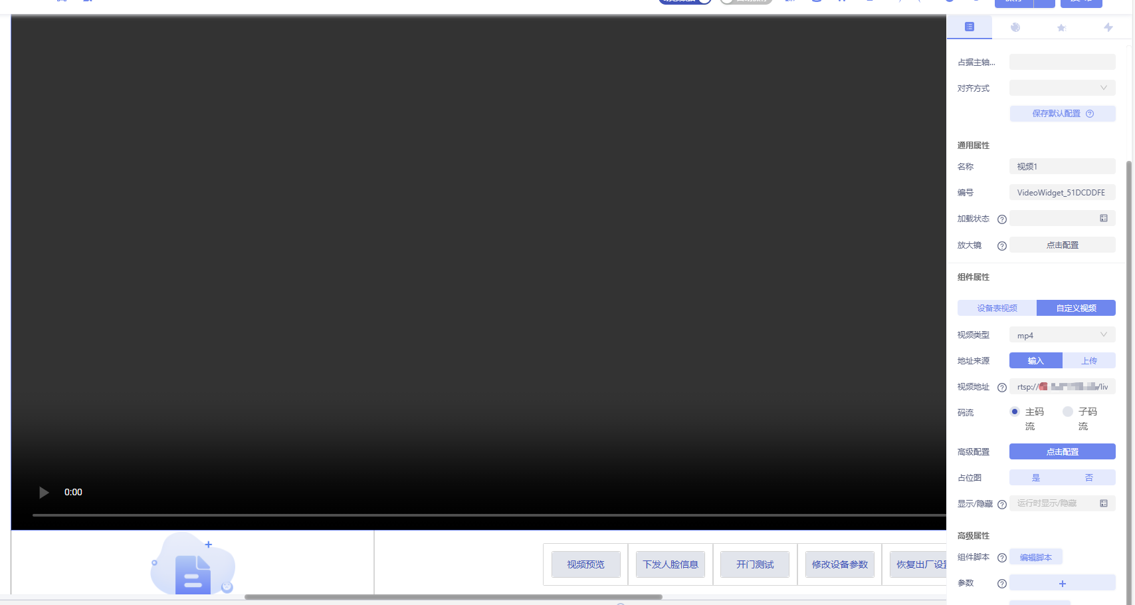The height and width of the screenshot is (605, 1135).
Task: Select the 子码流 radio button
Action: coord(1068,412)
